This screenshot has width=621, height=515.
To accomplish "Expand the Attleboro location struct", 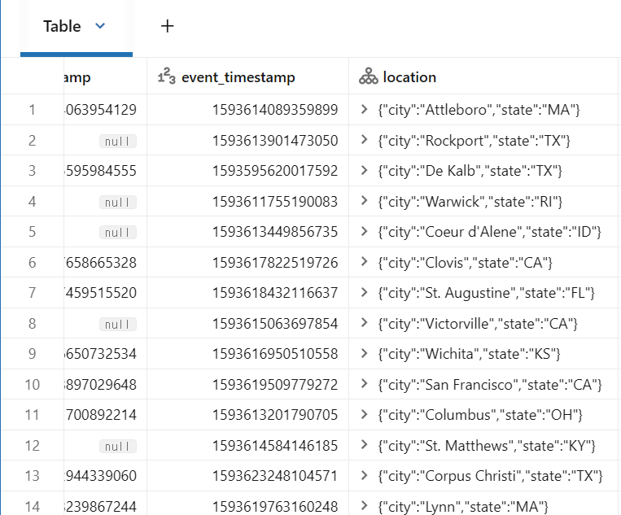I will click(364, 110).
